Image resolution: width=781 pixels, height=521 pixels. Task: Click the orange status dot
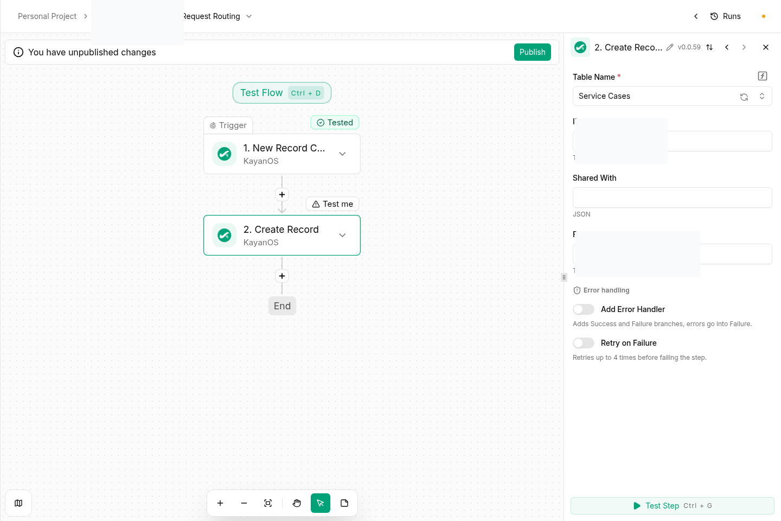click(764, 16)
